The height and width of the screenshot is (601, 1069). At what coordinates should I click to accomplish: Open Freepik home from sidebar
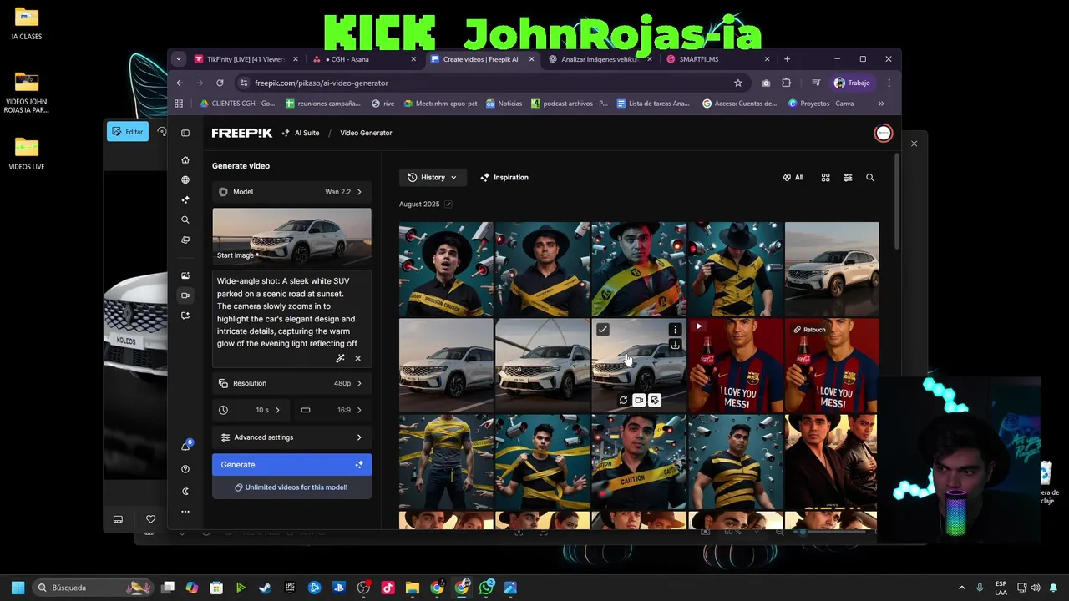click(x=185, y=159)
